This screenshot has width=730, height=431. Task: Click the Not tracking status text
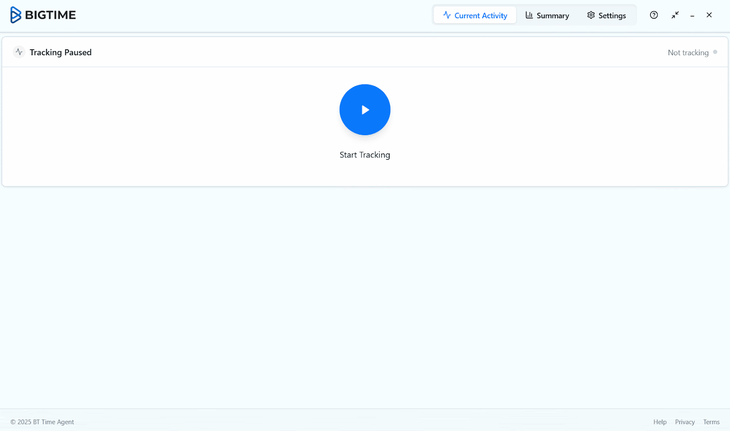point(688,52)
